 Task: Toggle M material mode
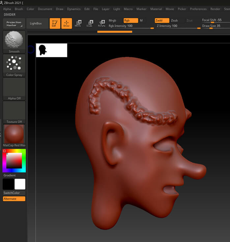pyautogui.click(x=141, y=20)
